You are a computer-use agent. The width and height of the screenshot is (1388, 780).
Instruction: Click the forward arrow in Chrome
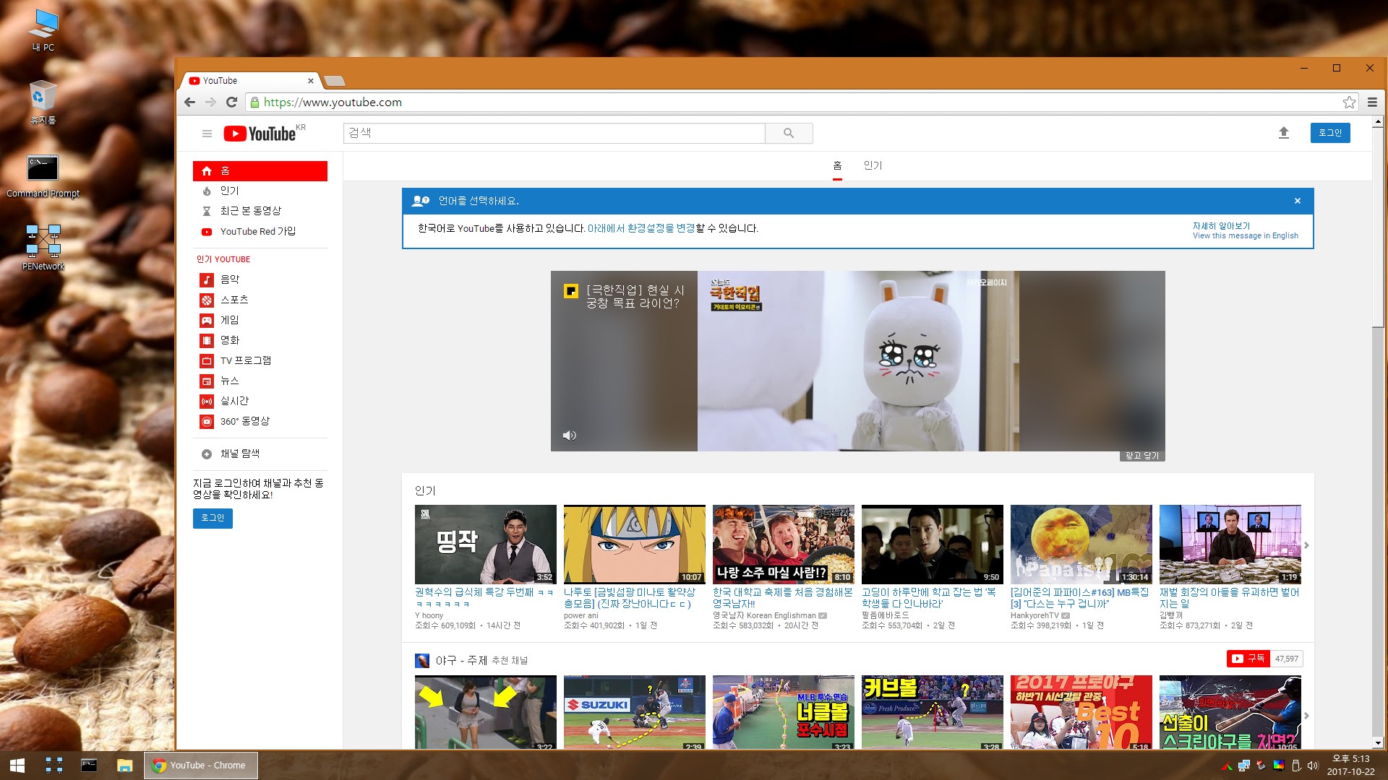(210, 103)
